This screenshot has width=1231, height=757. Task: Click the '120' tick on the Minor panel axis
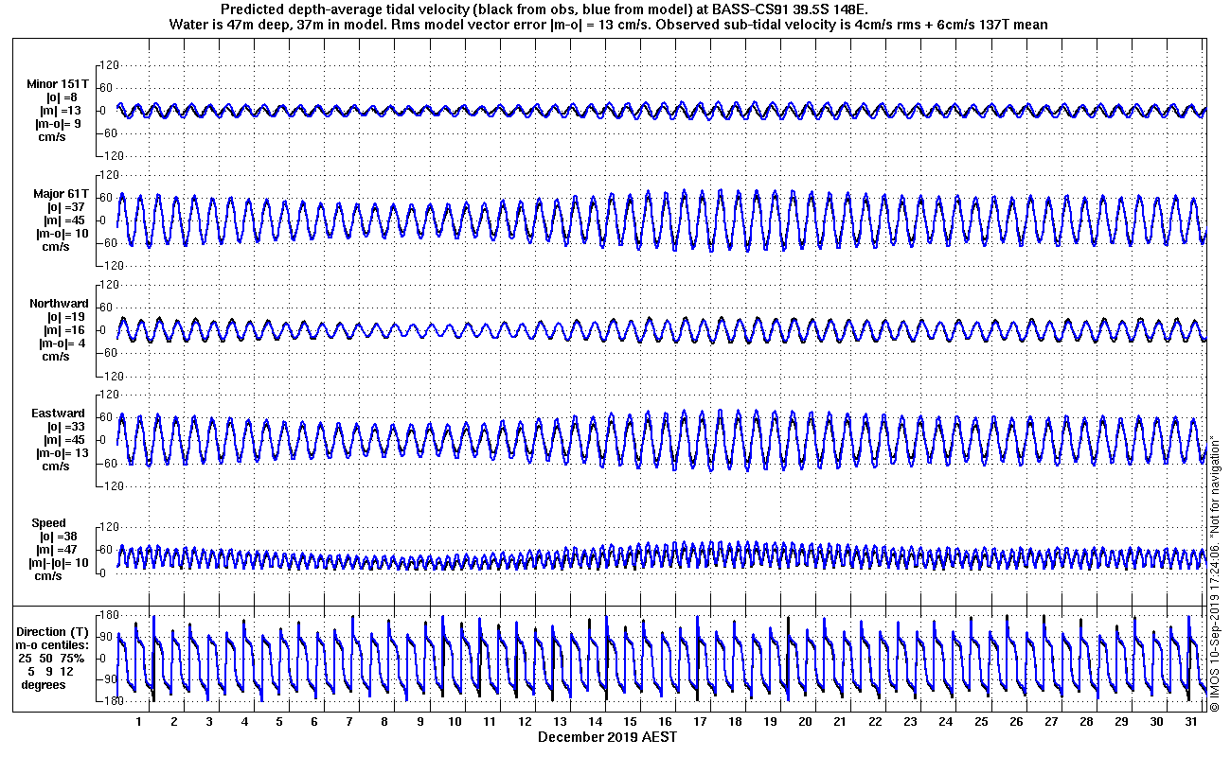pos(108,65)
